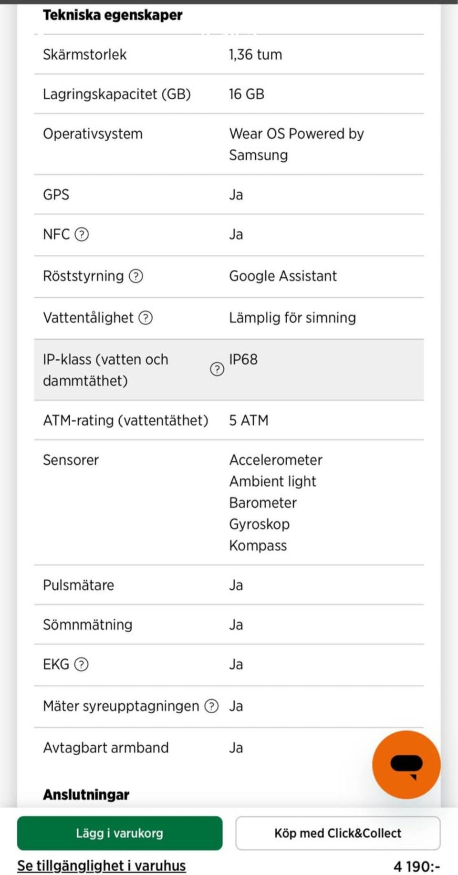The image size is (458, 875).
Task: Click the 4 190:- price label
Action: 416,866
